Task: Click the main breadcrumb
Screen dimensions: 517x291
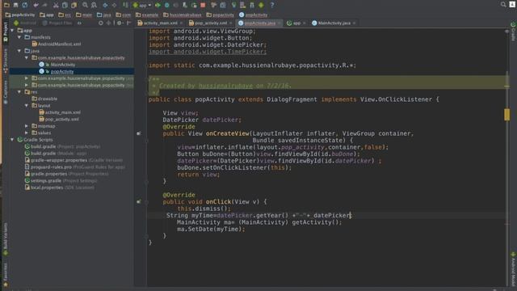Action: coord(84,15)
